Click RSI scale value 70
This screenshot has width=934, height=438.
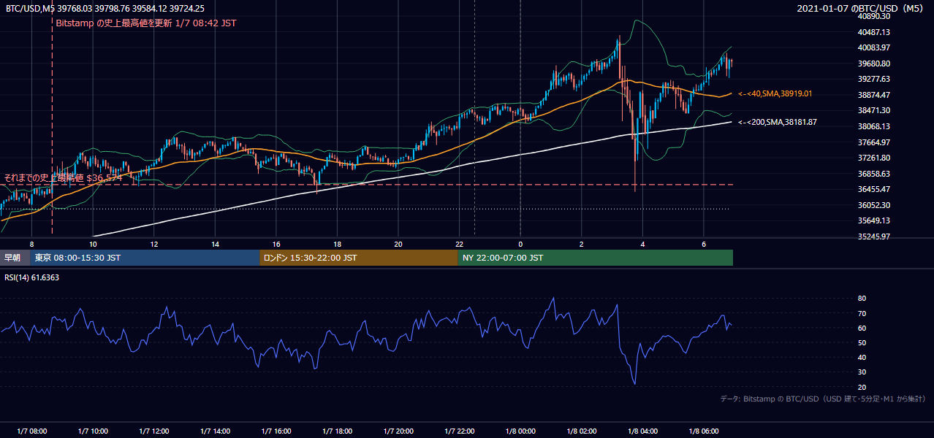pyautogui.click(x=862, y=313)
